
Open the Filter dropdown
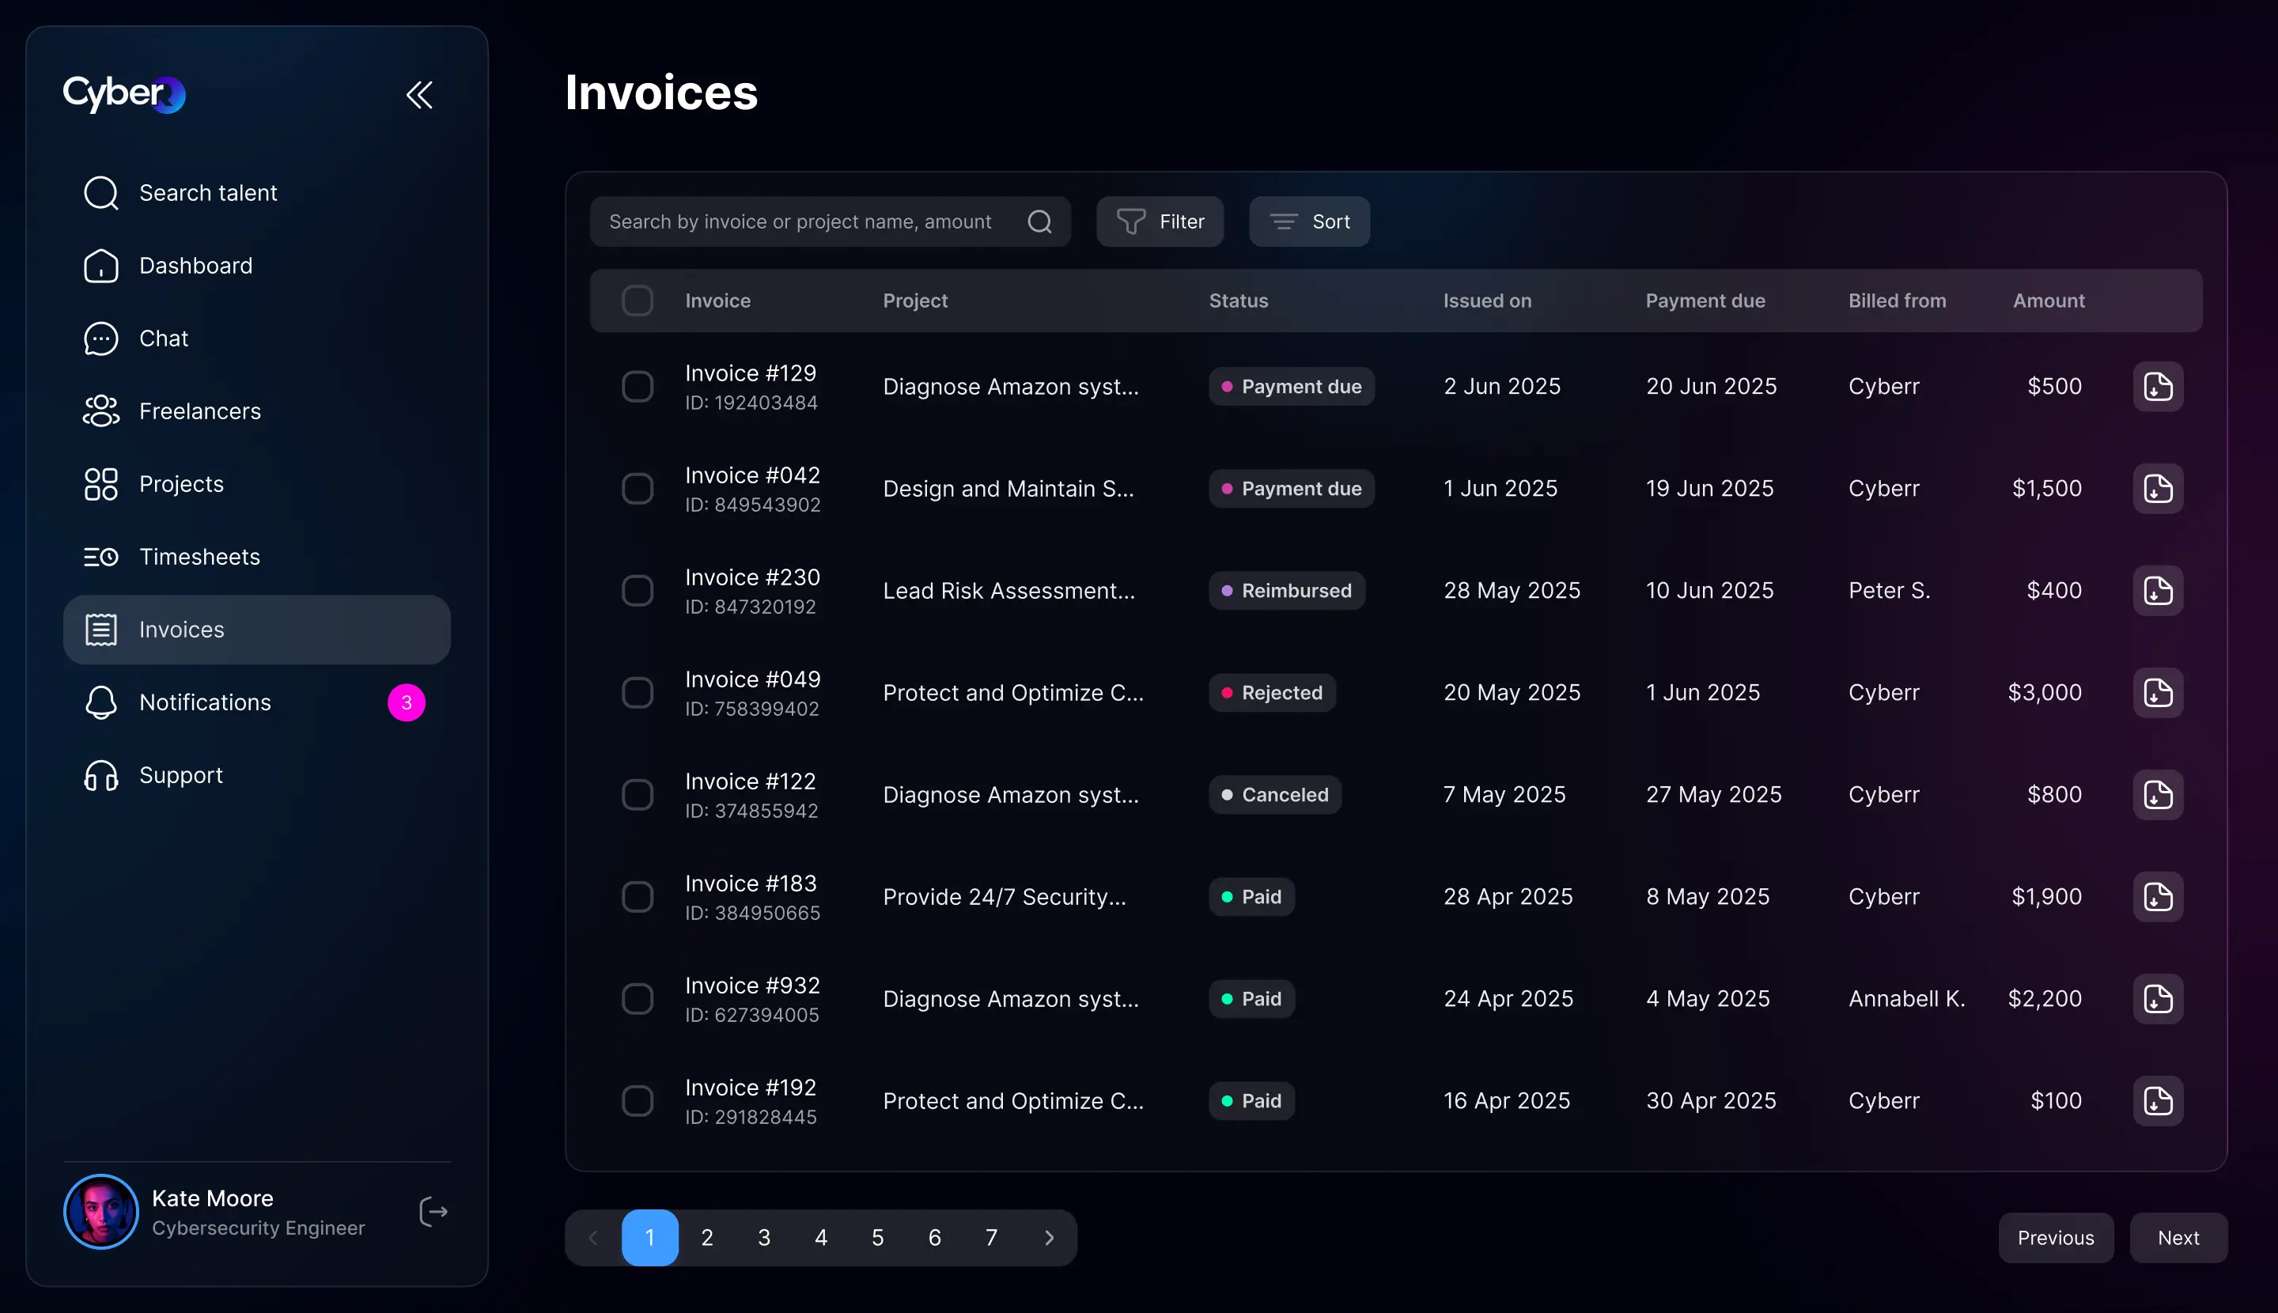1160,221
